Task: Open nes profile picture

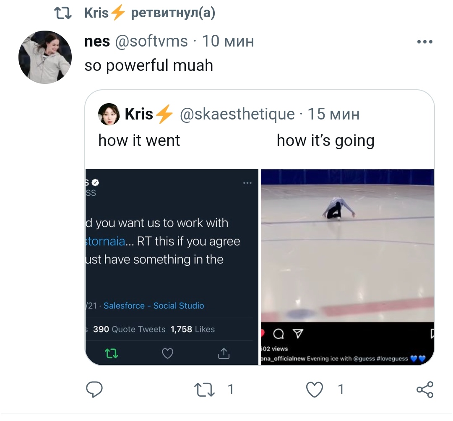Action: click(45, 57)
